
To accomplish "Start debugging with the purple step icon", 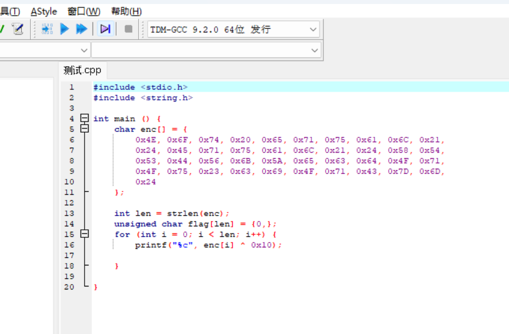I will click(x=106, y=29).
